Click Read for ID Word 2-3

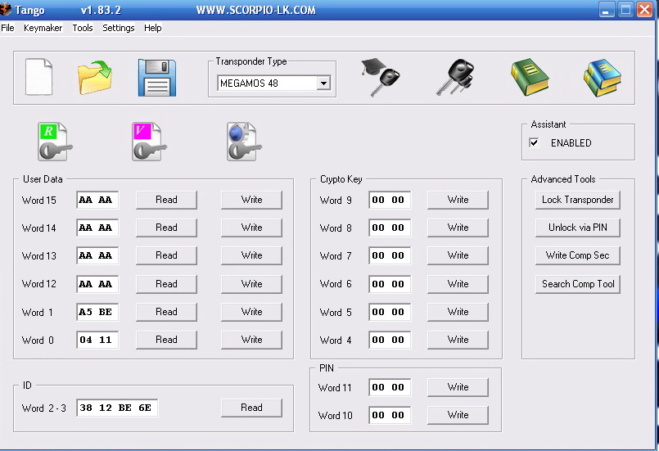pyautogui.click(x=252, y=408)
